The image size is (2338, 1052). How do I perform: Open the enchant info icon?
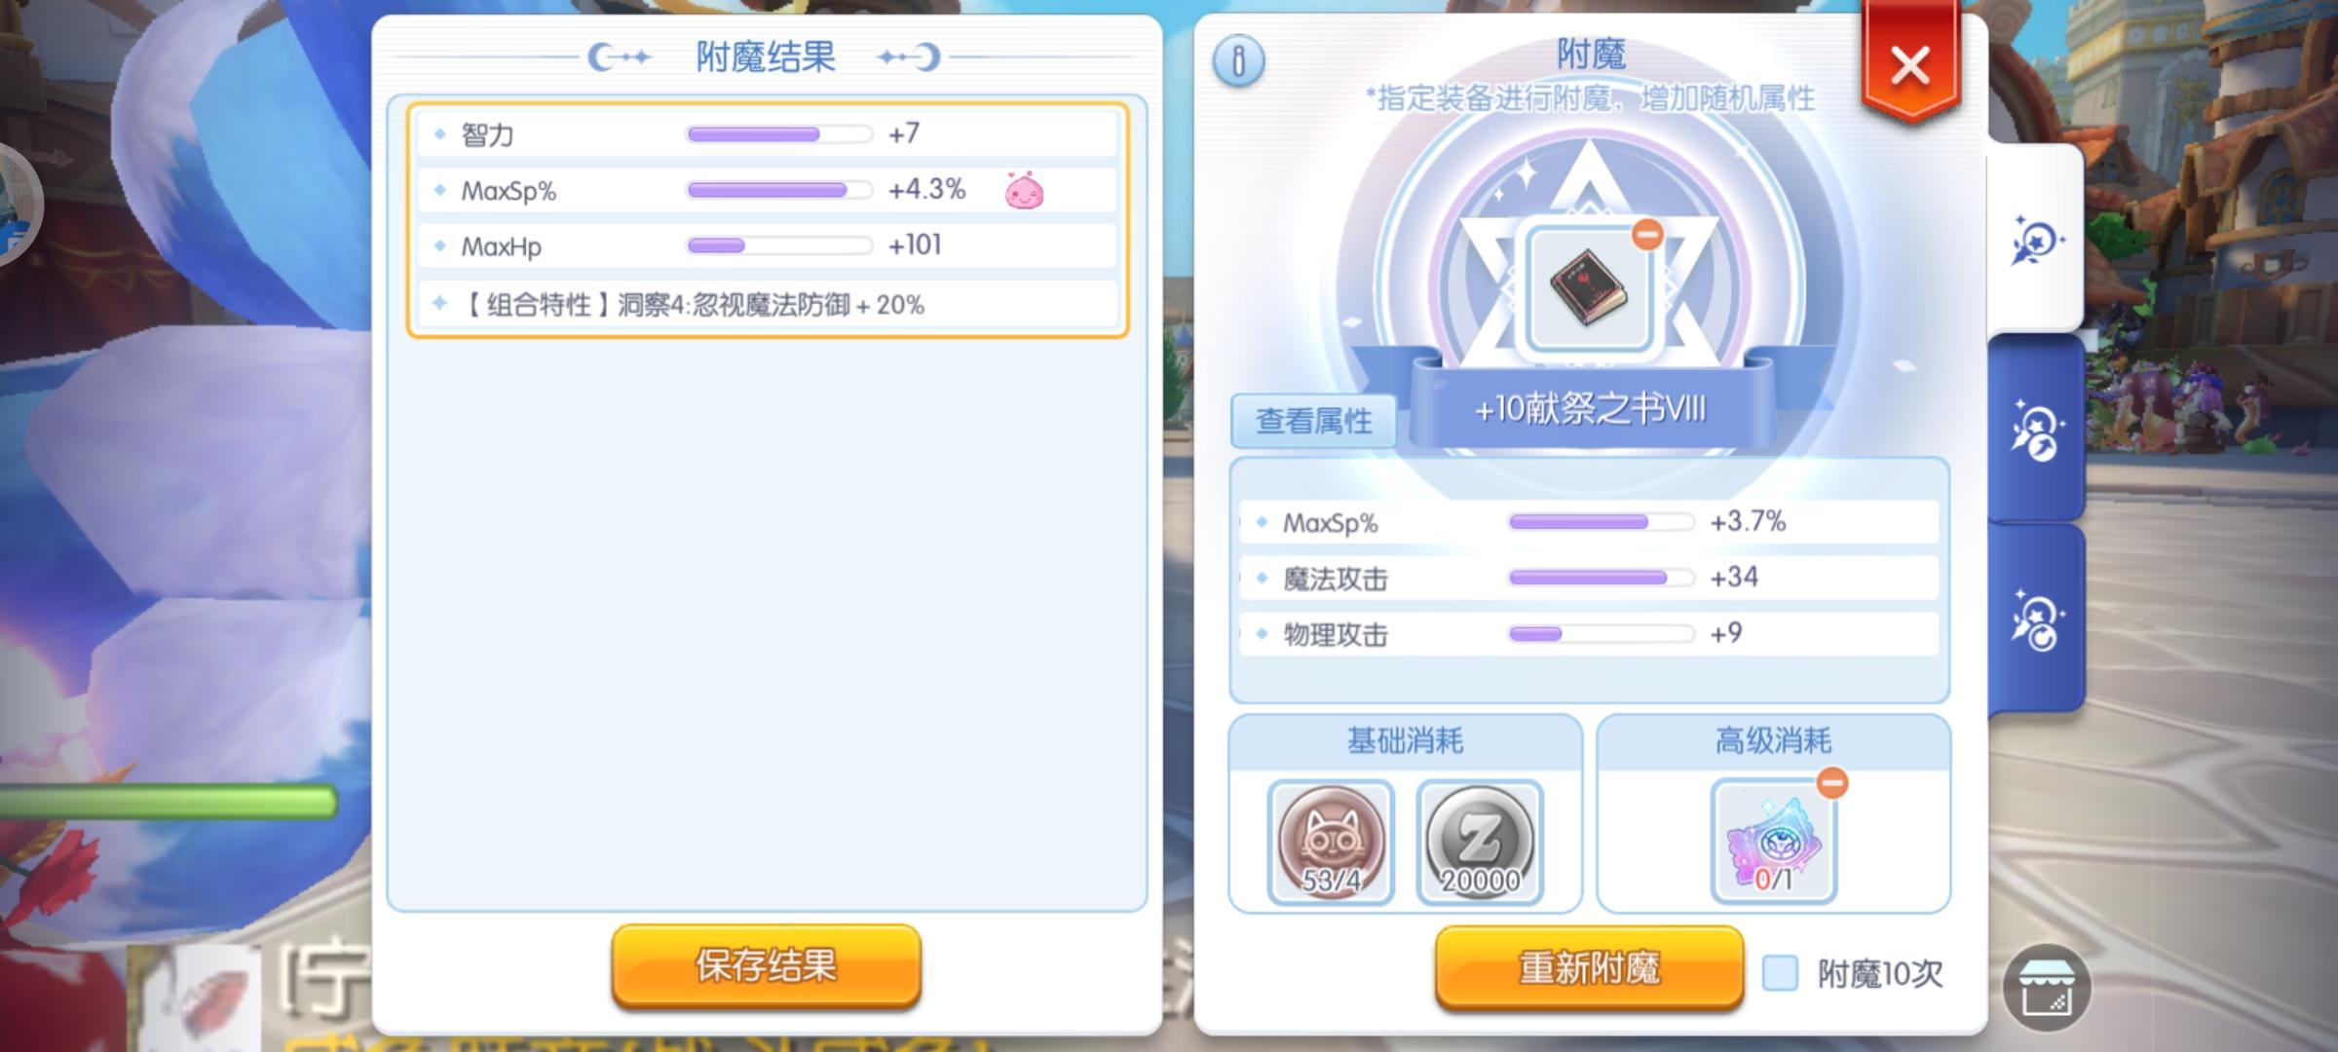pyautogui.click(x=1238, y=61)
